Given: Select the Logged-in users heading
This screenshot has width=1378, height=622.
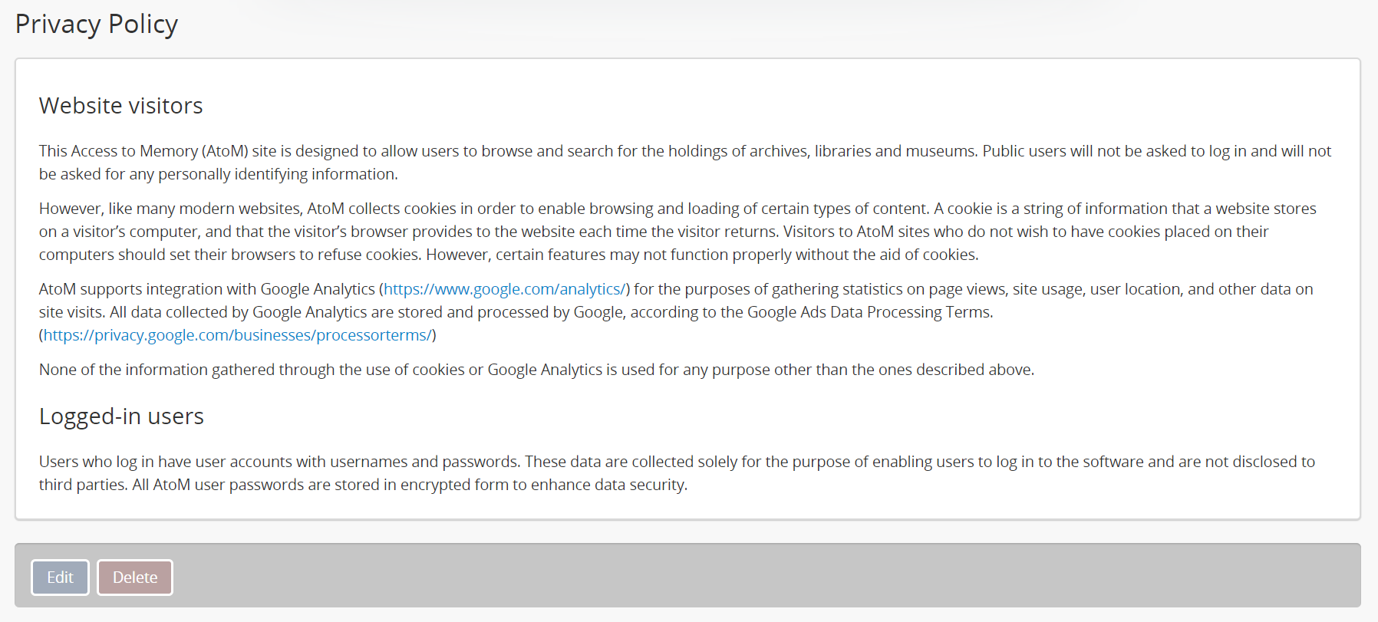Looking at the screenshot, I should coord(121,416).
